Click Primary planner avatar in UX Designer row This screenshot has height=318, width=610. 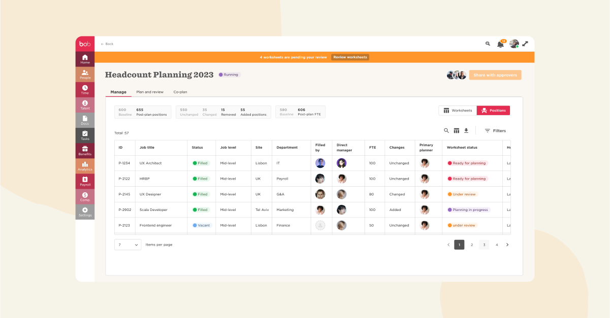pos(425,194)
